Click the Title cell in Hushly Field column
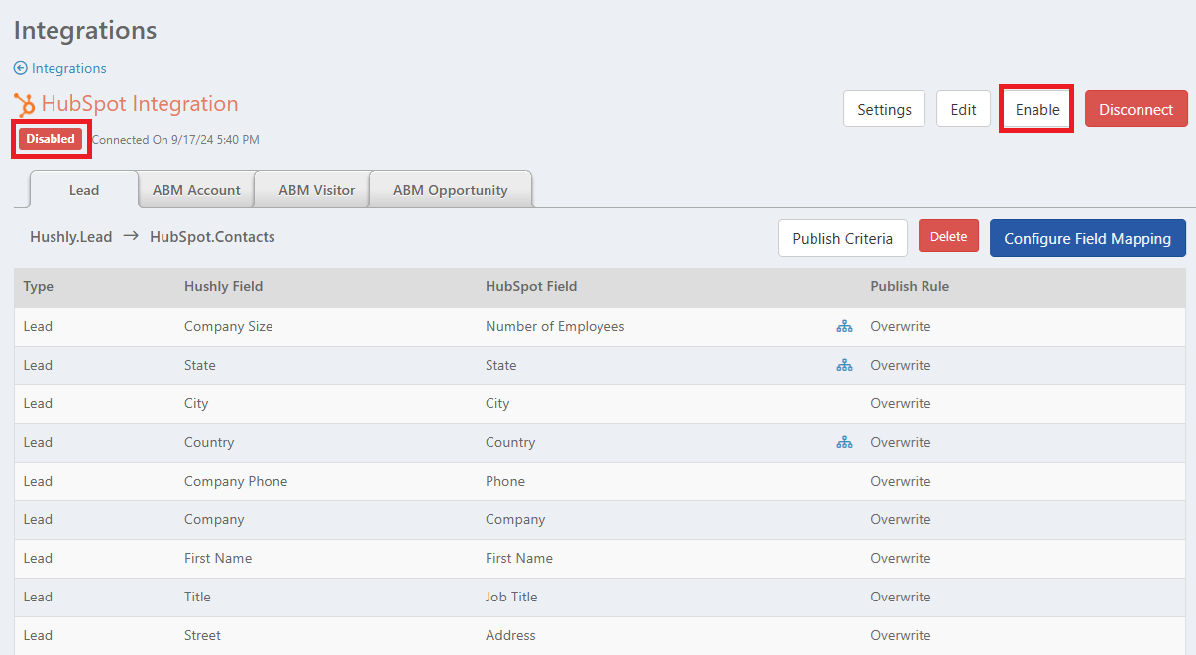The height and width of the screenshot is (655, 1196). tap(197, 597)
